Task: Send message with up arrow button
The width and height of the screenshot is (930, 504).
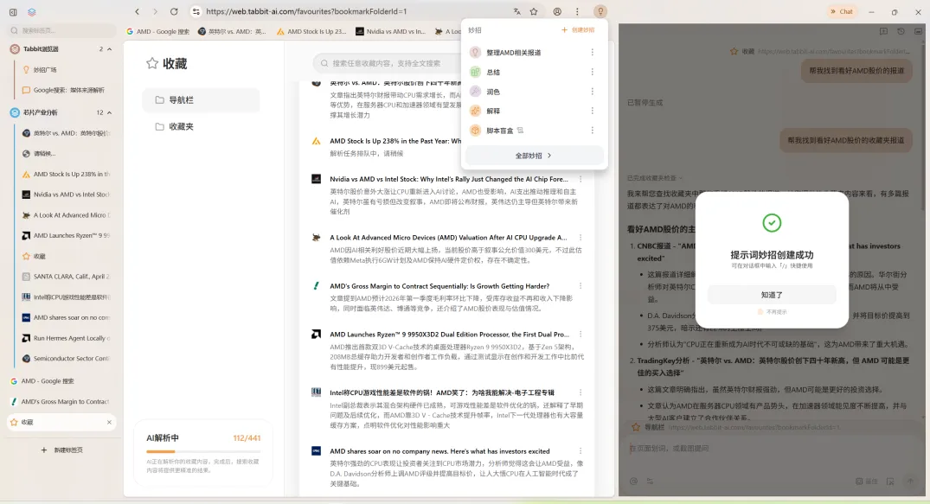Action: click(910, 482)
